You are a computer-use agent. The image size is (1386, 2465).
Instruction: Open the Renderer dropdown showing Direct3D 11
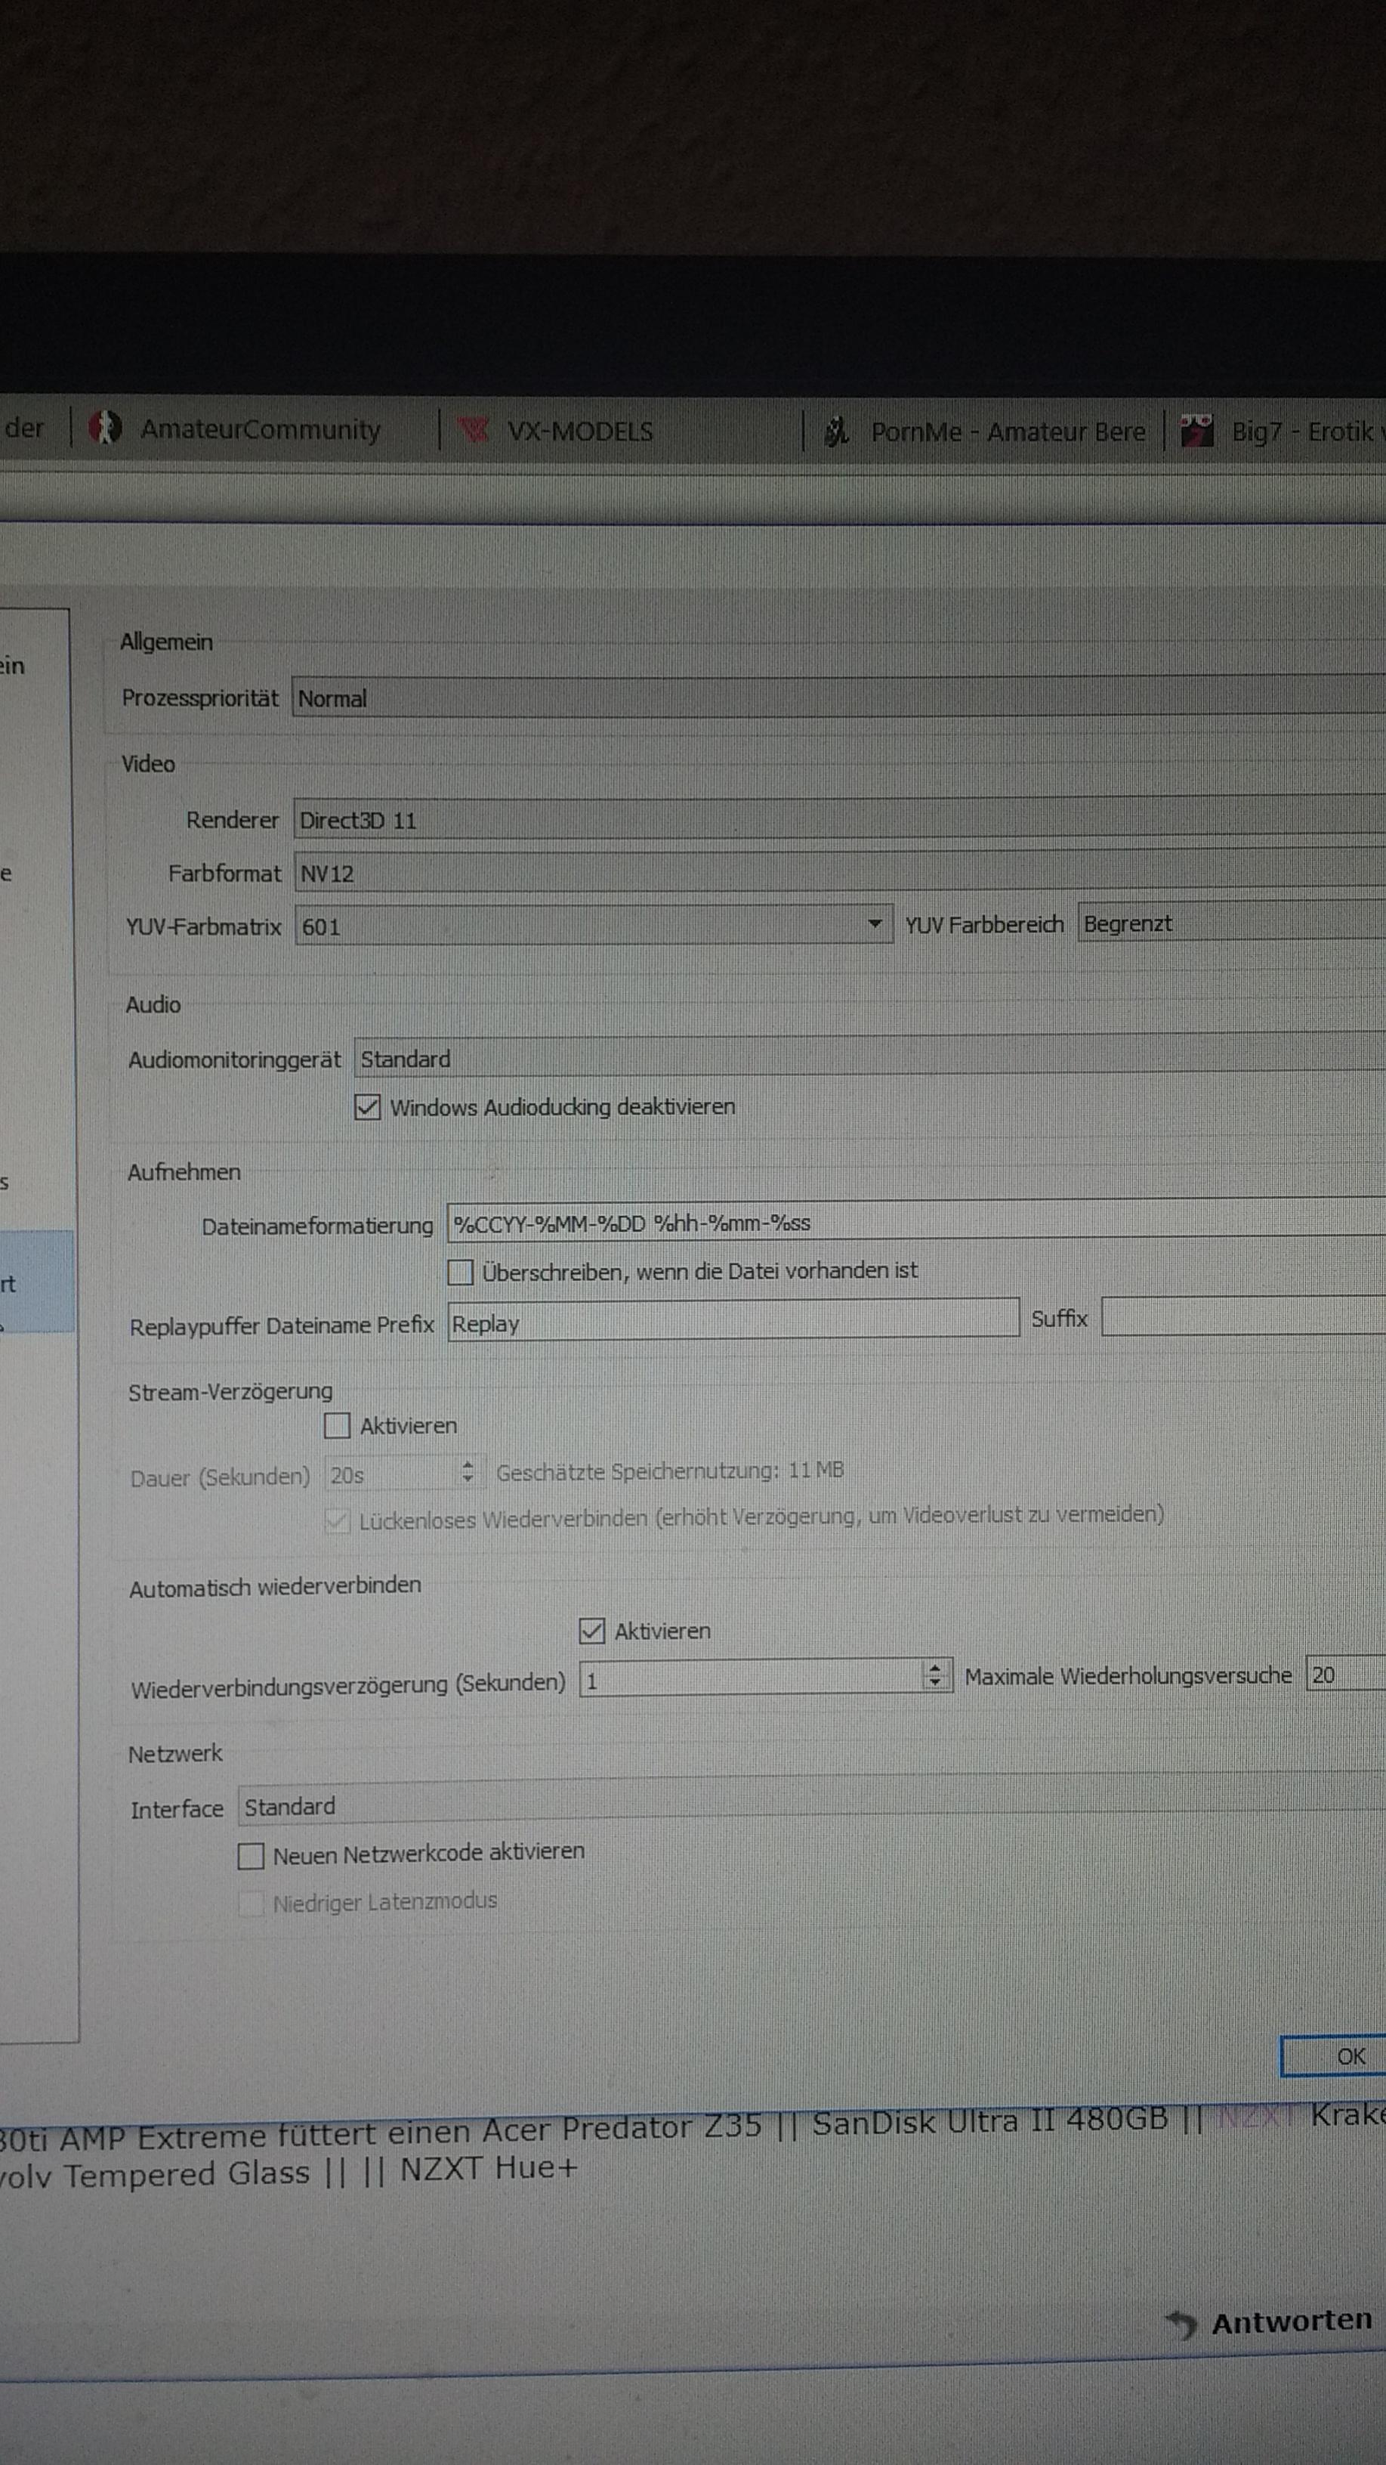tap(839, 819)
